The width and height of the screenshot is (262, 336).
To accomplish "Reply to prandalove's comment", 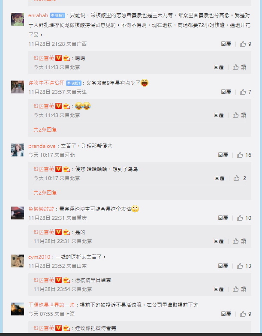I will [x=223, y=155].
